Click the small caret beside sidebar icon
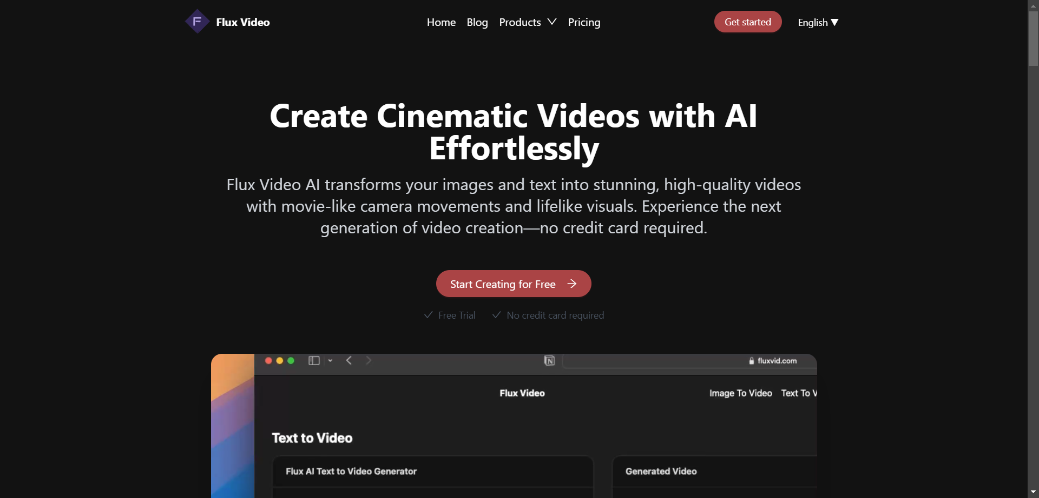Screen dimensions: 1039x498 (330, 360)
